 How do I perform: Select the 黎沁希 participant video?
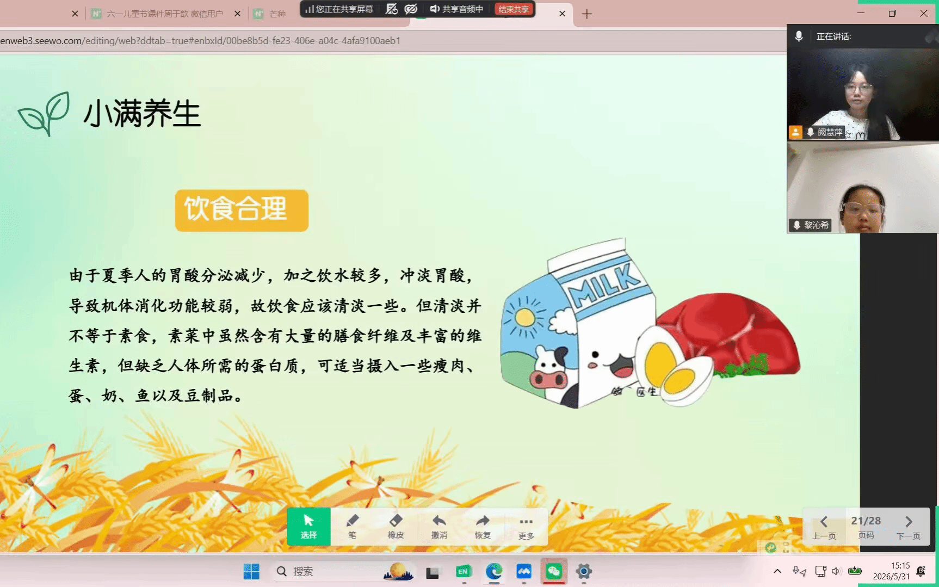click(x=863, y=188)
